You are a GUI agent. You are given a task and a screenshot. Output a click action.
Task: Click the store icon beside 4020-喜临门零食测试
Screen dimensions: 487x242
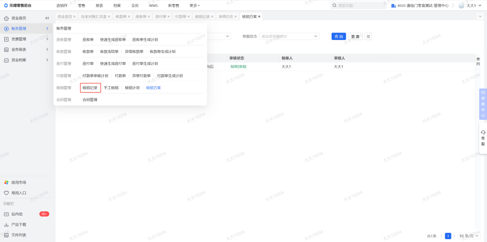pyautogui.click(x=393, y=5)
